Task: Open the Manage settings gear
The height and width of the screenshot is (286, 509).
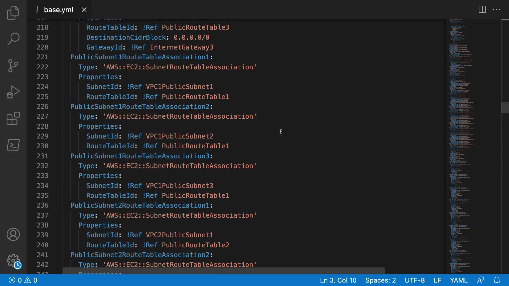Action: click(13, 261)
